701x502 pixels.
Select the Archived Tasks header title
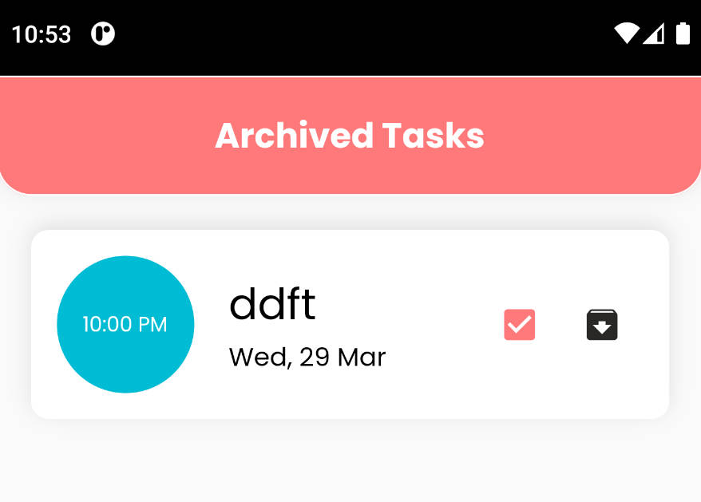pos(350,136)
